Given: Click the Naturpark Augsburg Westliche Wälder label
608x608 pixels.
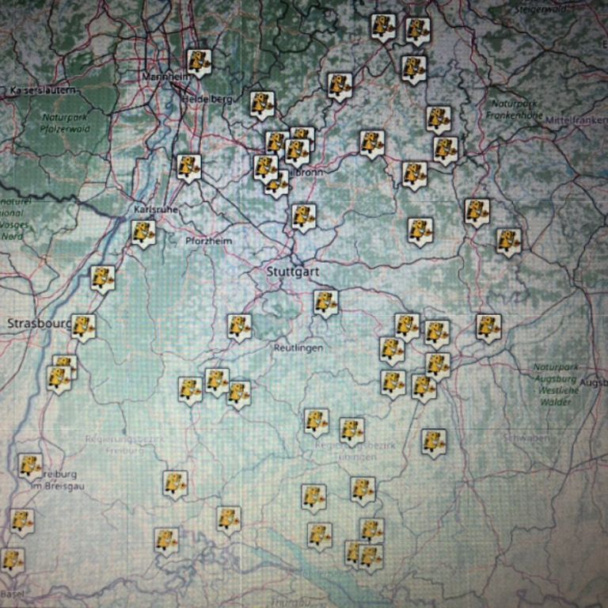Looking at the screenshot, I should coord(555,385).
